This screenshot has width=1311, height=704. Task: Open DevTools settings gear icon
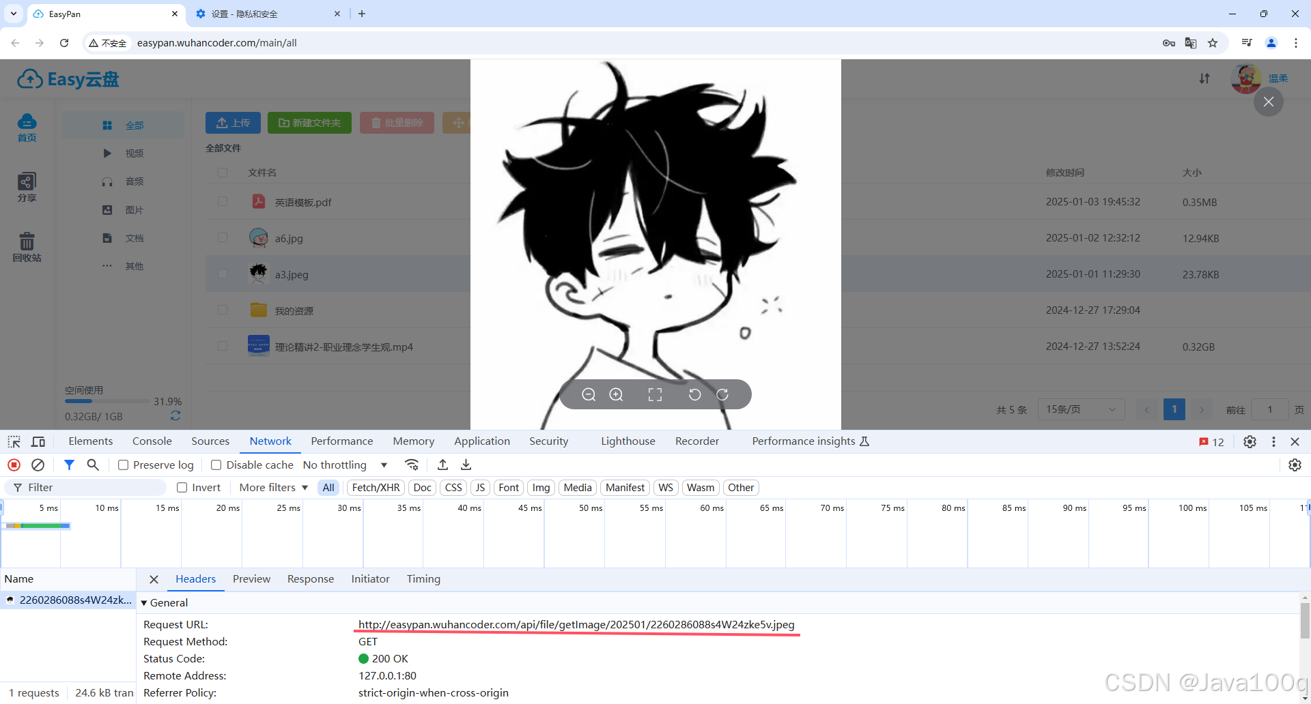click(1250, 441)
